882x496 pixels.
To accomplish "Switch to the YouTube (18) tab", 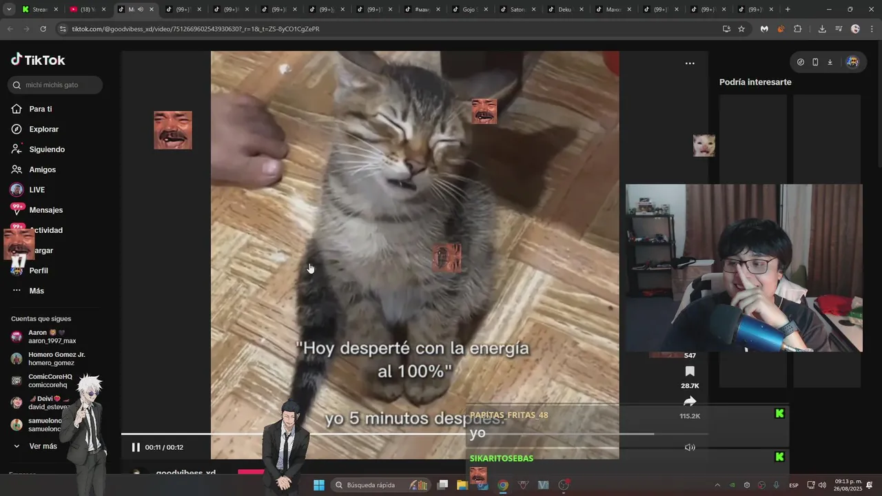I will pyautogui.click(x=88, y=10).
